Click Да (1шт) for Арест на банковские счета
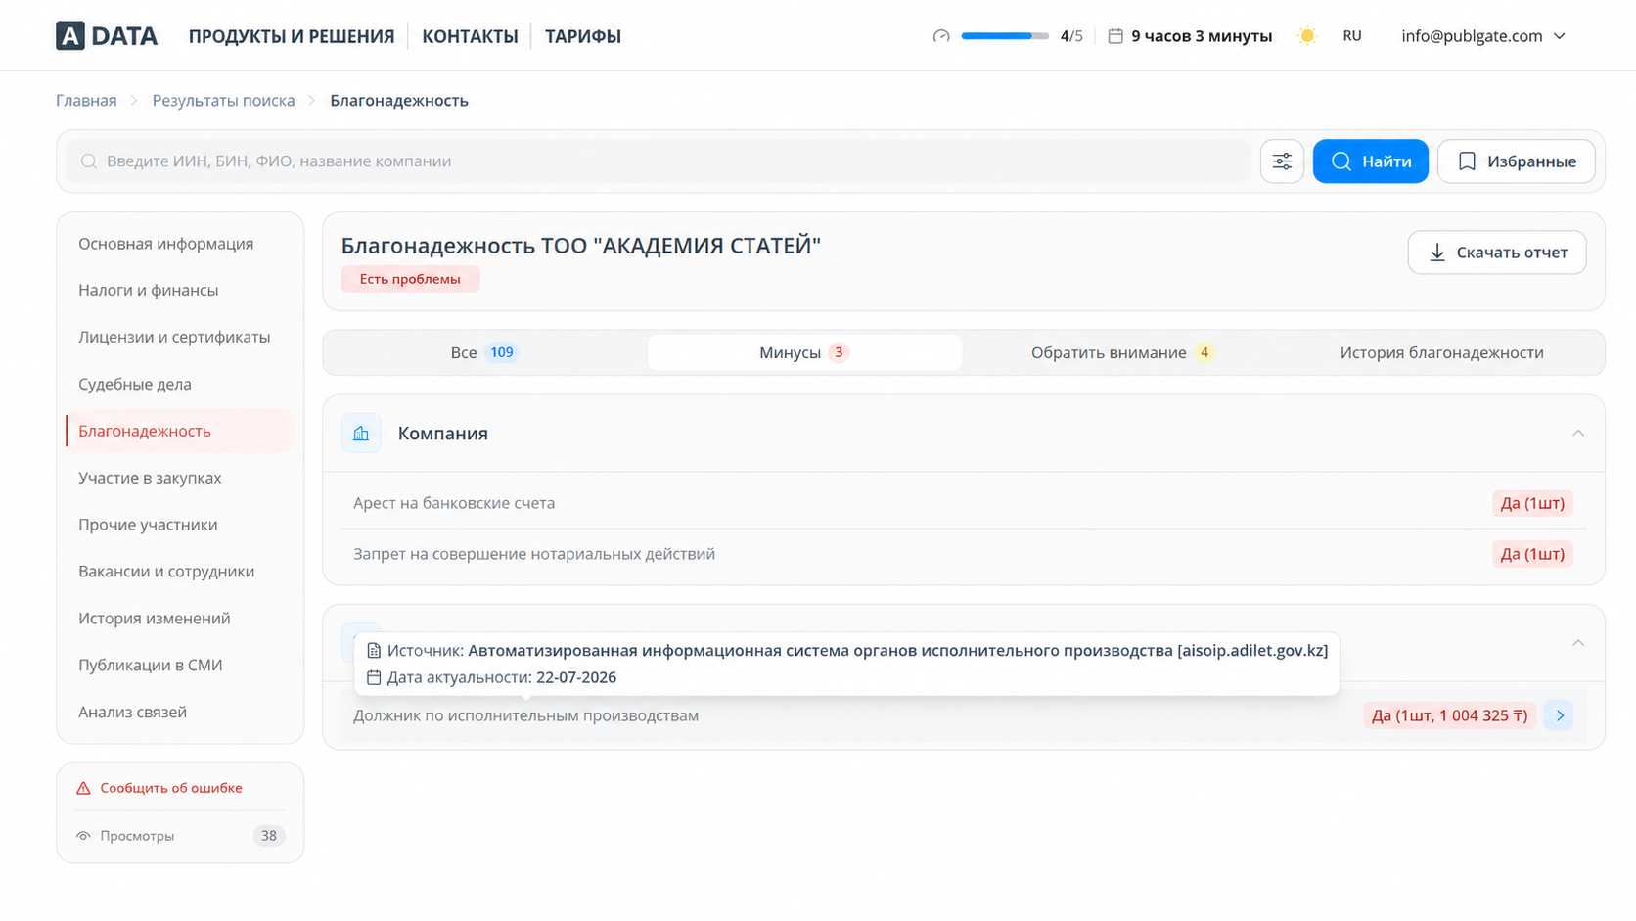 (1532, 503)
